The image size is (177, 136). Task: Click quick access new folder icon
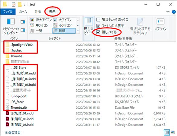point(20,4)
